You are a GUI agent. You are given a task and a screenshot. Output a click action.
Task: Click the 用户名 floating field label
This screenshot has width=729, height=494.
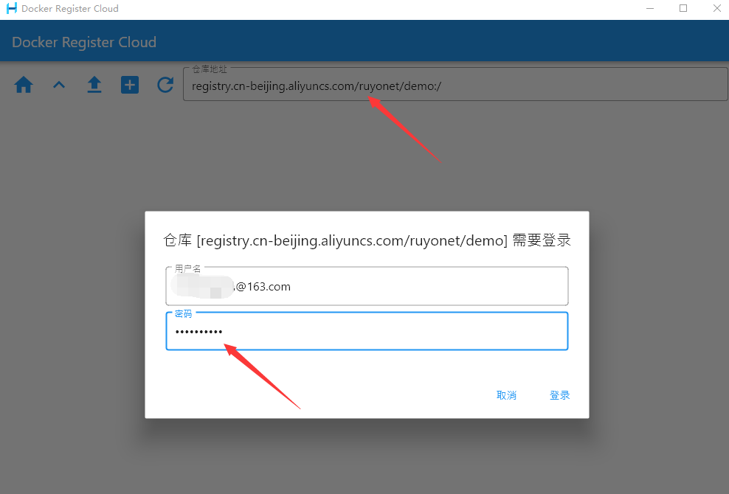point(188,268)
